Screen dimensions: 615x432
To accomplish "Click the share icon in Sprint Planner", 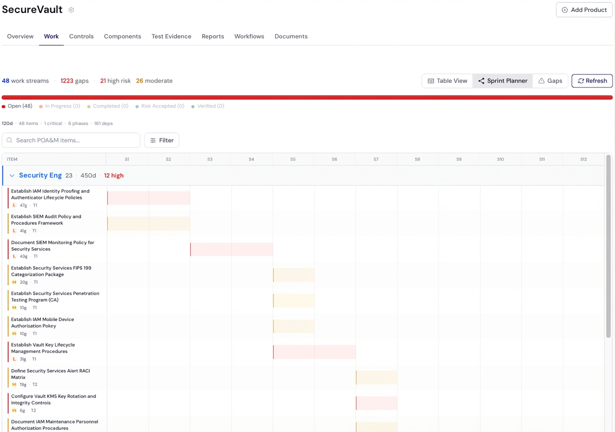I will (481, 81).
